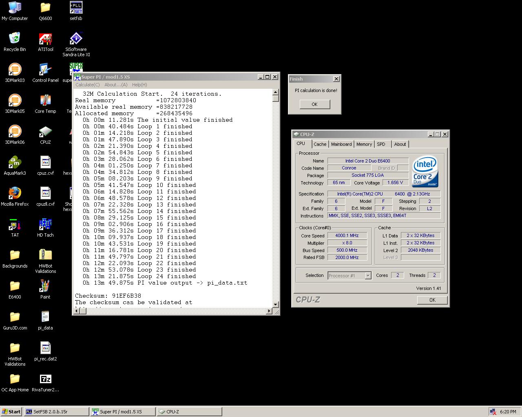Expand Processor #1 selection dropdown
Image resolution: width=522 pixels, height=417 pixels.
(368, 276)
